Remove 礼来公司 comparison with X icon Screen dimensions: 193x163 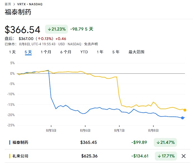click(x=184, y=156)
